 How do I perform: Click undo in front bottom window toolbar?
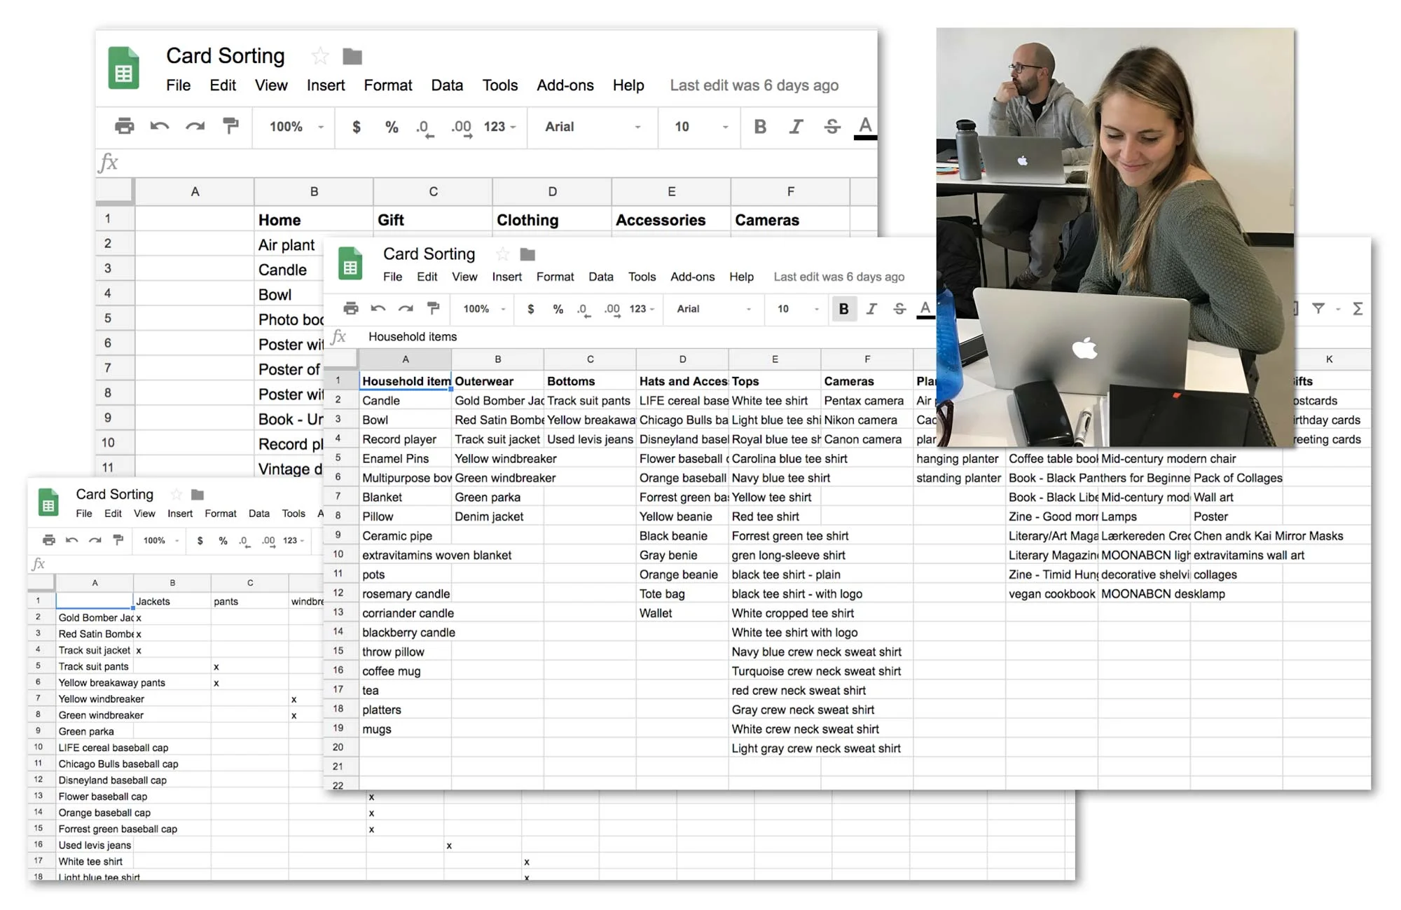tap(71, 540)
